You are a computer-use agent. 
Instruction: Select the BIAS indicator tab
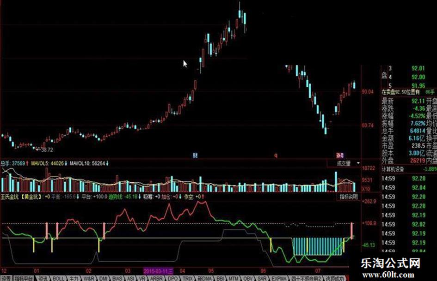pyautogui.click(x=117, y=278)
